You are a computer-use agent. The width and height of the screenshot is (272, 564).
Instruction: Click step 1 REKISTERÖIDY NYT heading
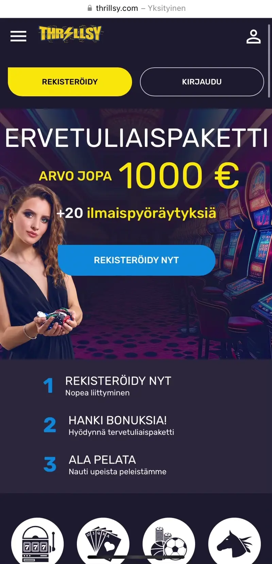click(x=118, y=381)
